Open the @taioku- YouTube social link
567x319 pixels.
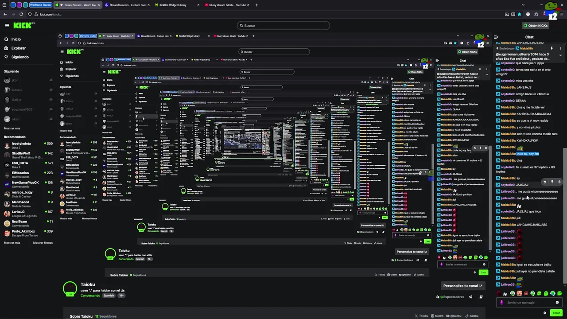[x=455, y=316]
